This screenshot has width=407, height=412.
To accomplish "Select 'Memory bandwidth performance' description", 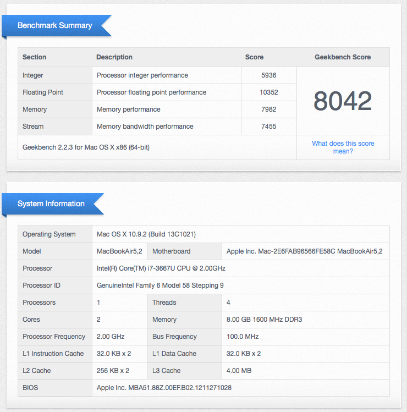I will point(145,127).
